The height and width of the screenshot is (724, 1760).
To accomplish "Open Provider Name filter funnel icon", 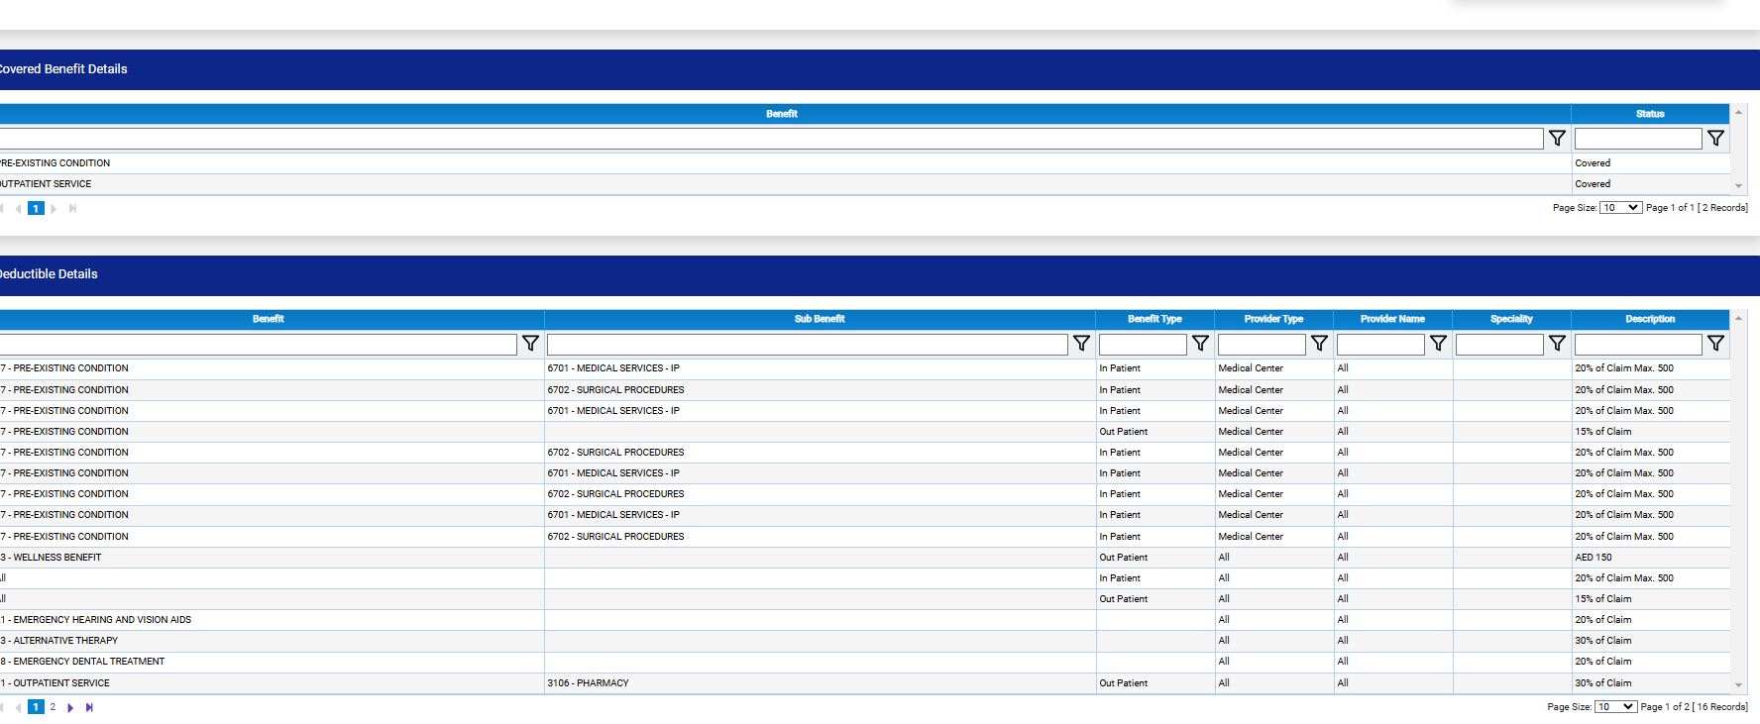I will (1438, 344).
